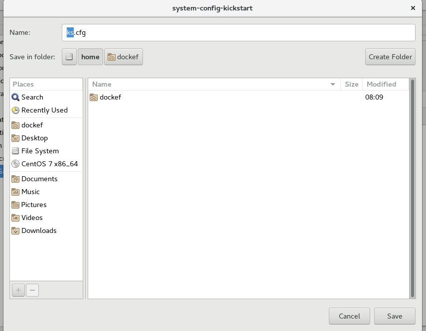This screenshot has width=426, height=331.
Task: Remove bookmark with the minus button
Action: 32,290
